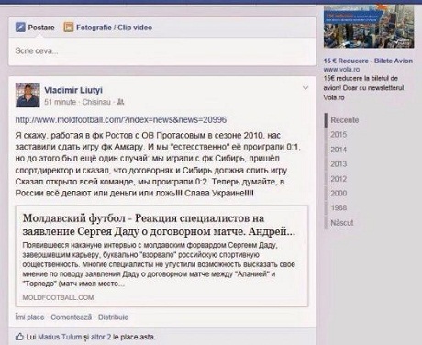This screenshot has height=345, width=422.
Task: Jump to 2015 in timeline
Action: pyautogui.click(x=339, y=135)
